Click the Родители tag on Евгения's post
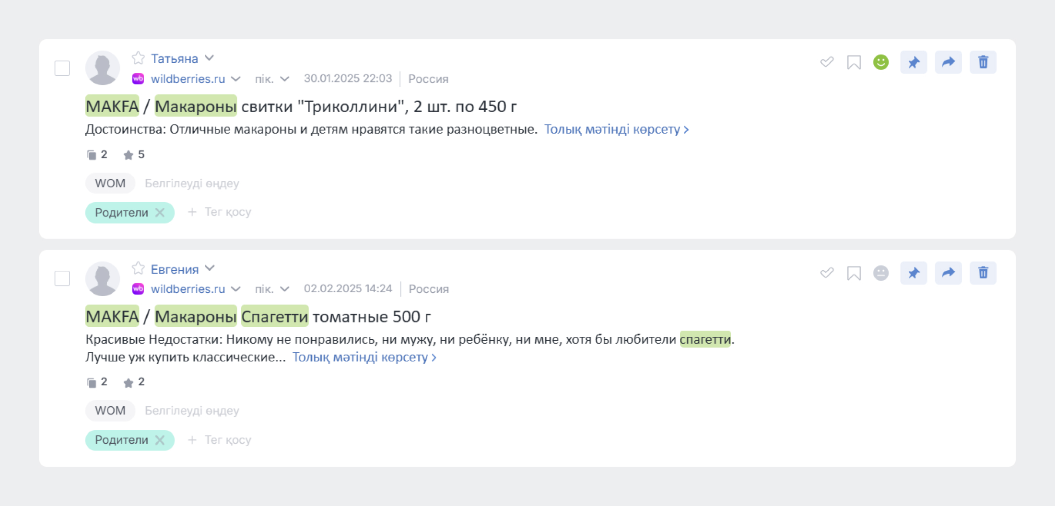Screen dimensions: 1055x506 (x=121, y=440)
